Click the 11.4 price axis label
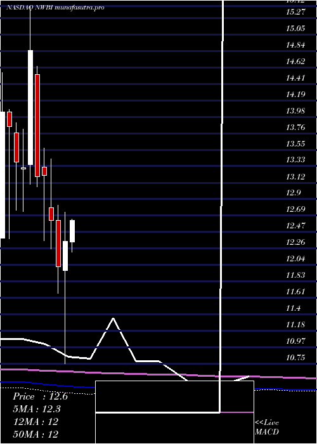 pos(294,308)
